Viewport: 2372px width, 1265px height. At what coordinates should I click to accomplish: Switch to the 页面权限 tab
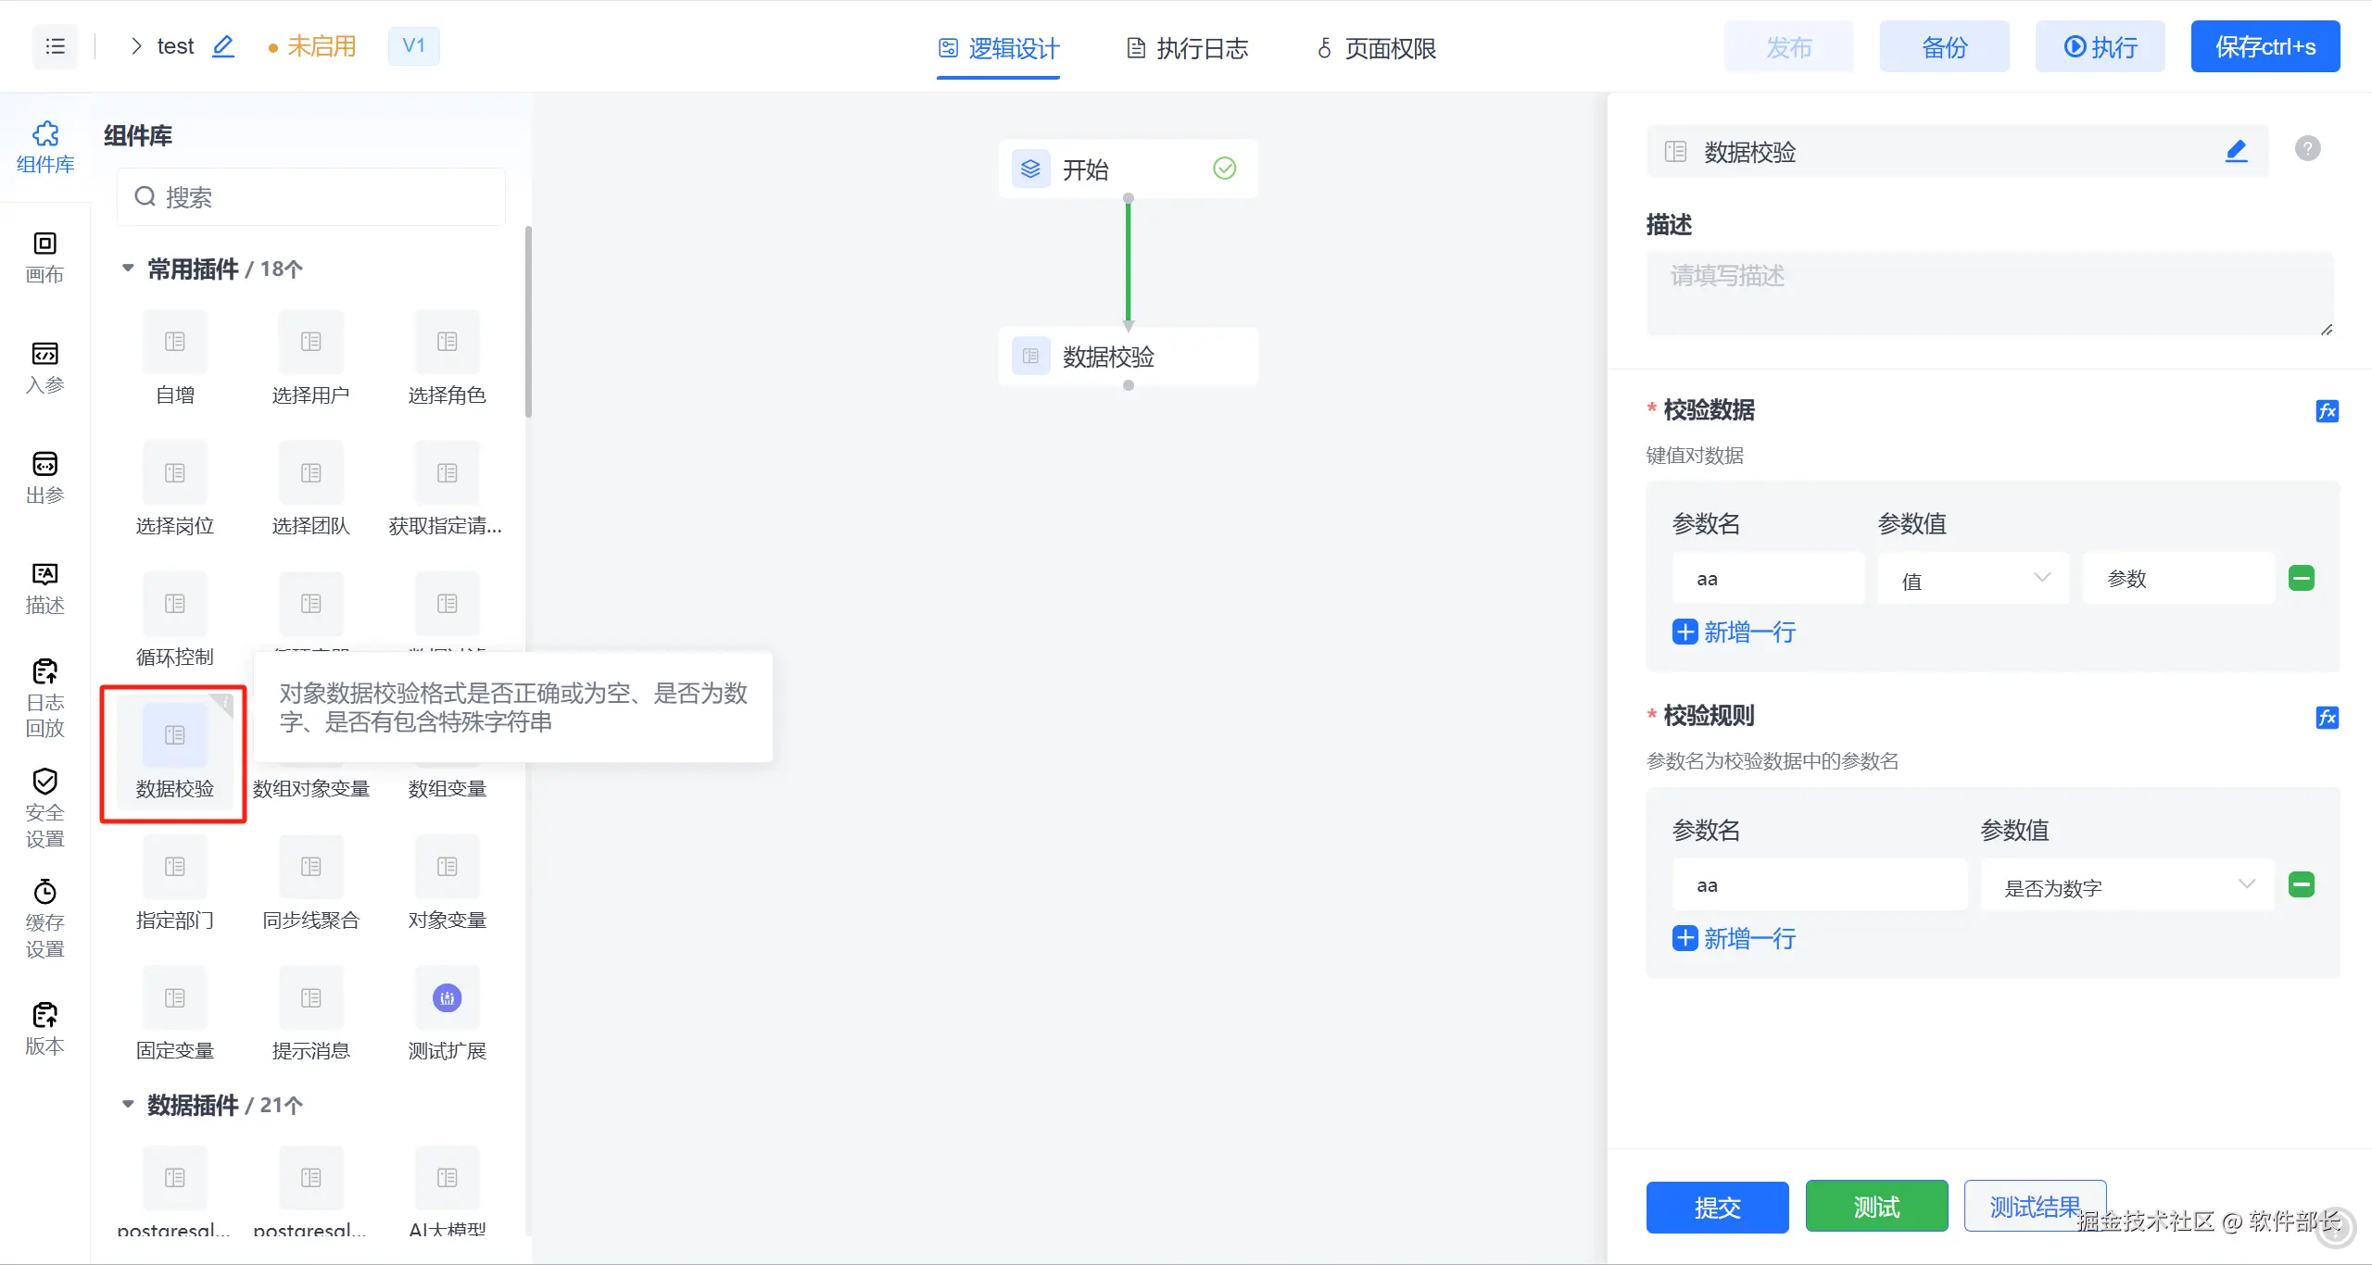(x=1376, y=48)
